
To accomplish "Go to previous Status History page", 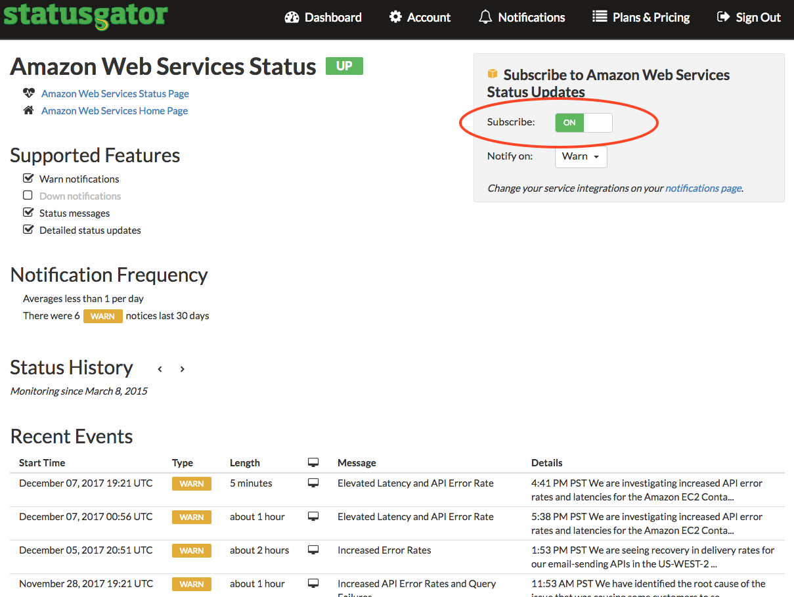I will point(160,369).
